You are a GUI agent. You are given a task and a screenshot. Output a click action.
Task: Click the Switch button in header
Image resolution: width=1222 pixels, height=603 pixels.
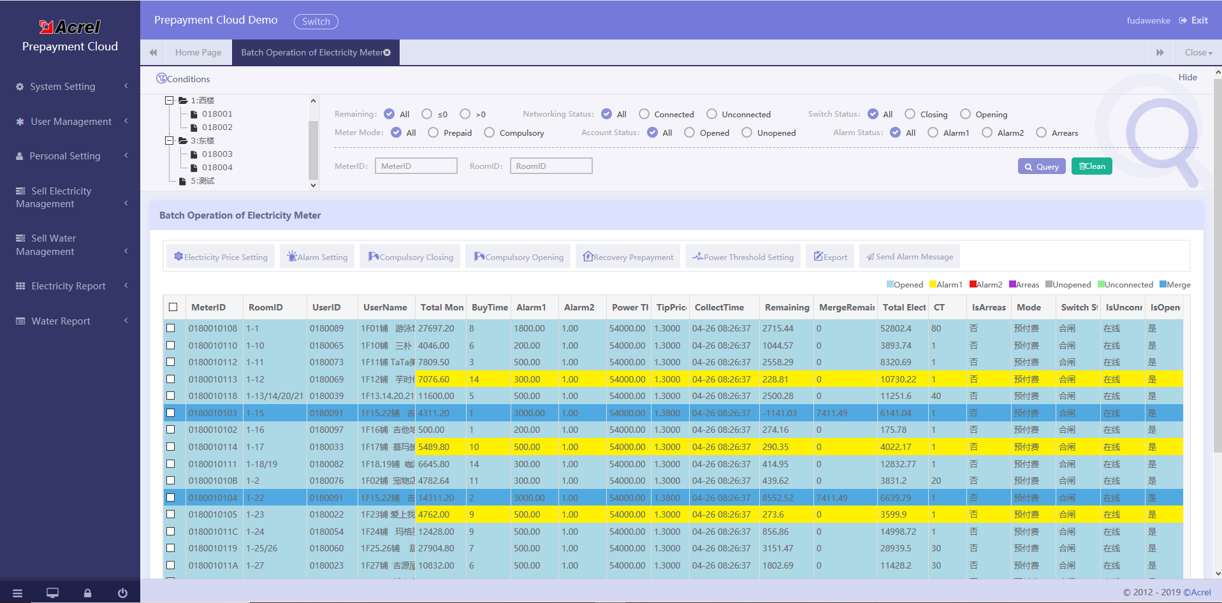(x=316, y=22)
